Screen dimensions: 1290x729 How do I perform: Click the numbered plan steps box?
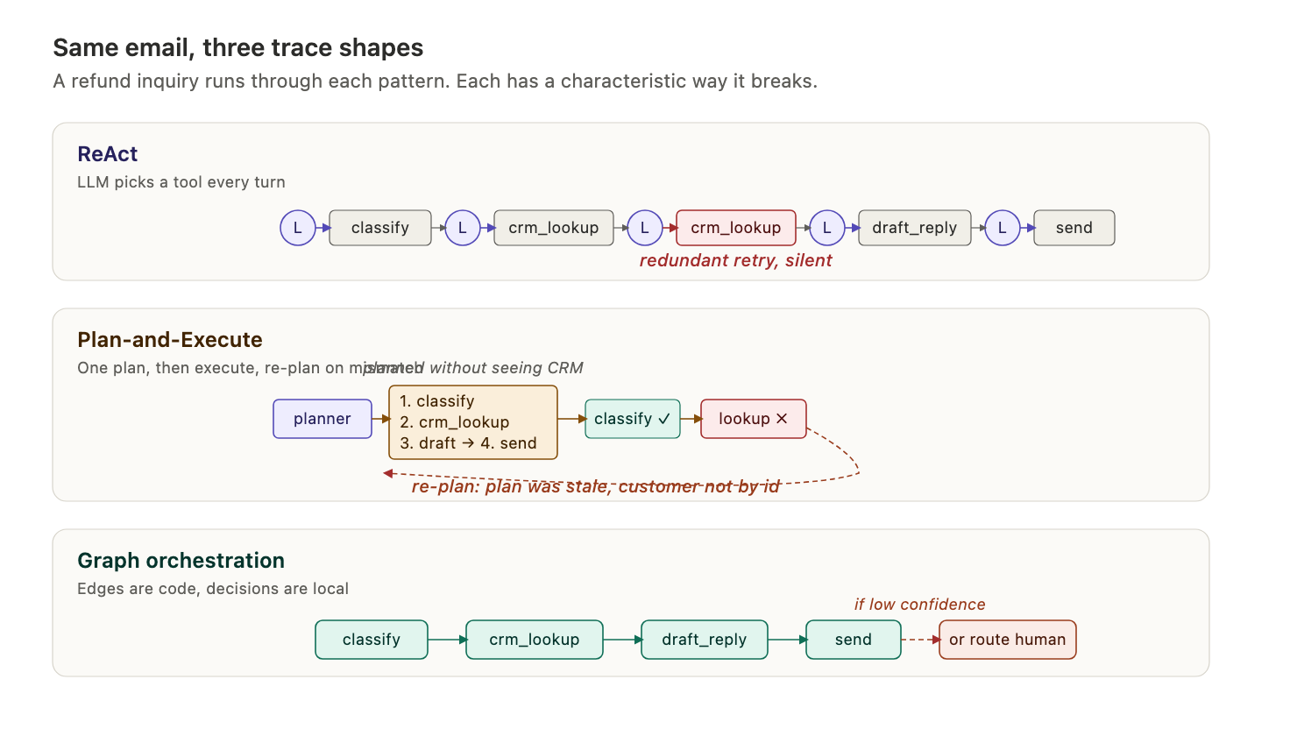point(472,422)
